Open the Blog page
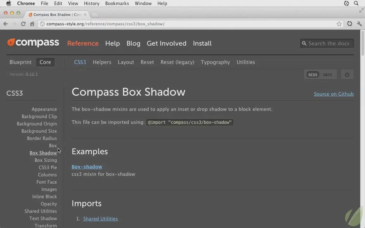Screen dimensions: 365x228 coord(133,43)
